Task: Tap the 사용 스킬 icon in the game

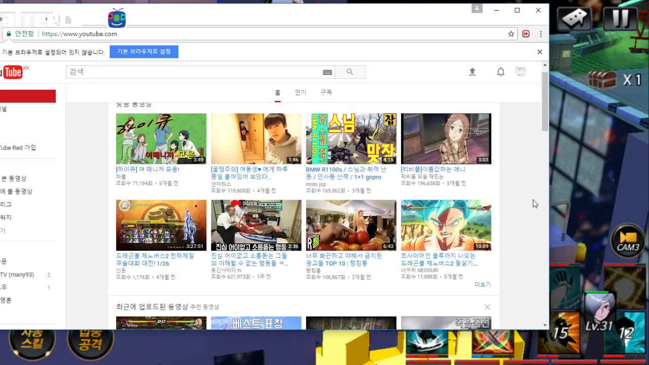Action: (32, 344)
